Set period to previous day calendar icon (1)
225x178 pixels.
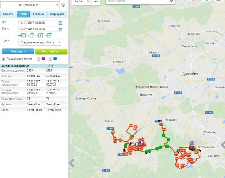40,35
